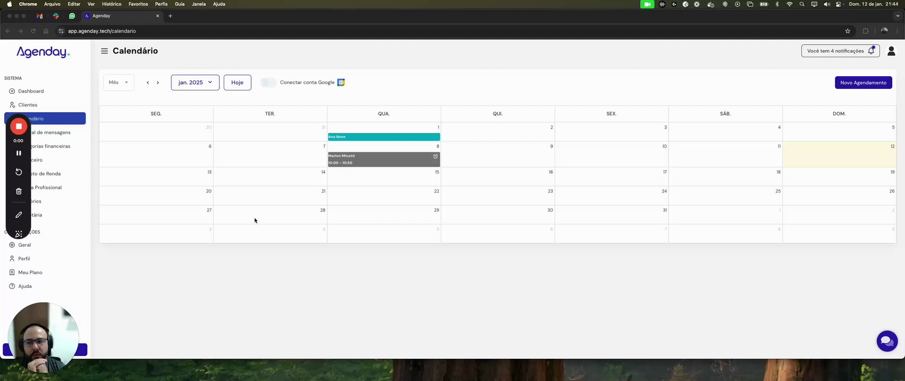Image resolution: width=905 pixels, height=381 pixels.
Task: Close the Agenday tab
Action: click(157, 16)
